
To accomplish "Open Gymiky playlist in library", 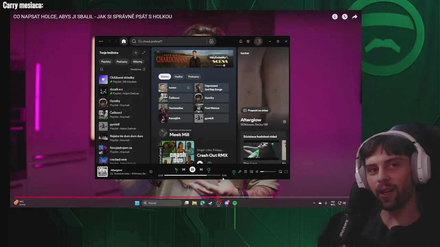I will 123,103.
